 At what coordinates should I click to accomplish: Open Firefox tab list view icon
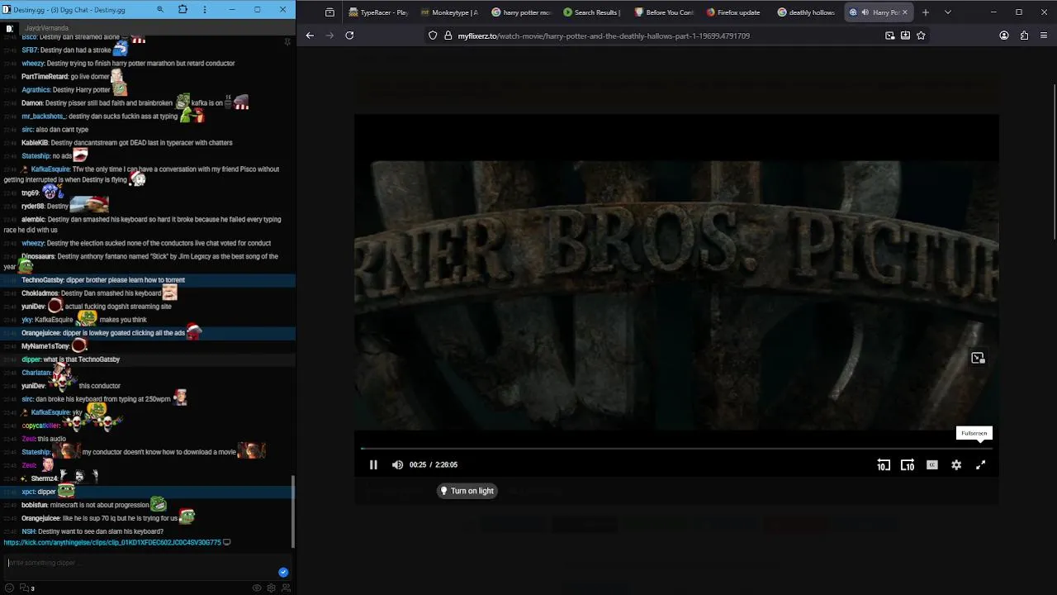point(329,12)
